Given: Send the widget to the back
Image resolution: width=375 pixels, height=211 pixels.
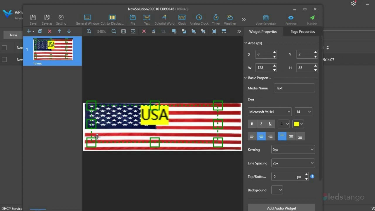Looking at the screenshot, I should 184,31.
